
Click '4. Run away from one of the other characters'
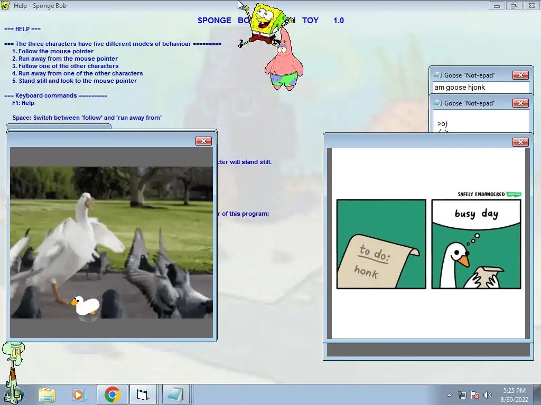pyautogui.click(x=77, y=73)
